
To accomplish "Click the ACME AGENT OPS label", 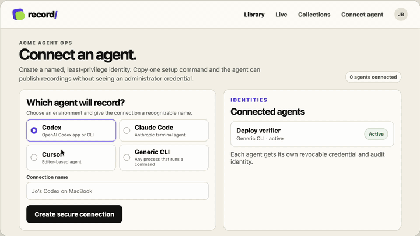I will [x=45, y=43].
